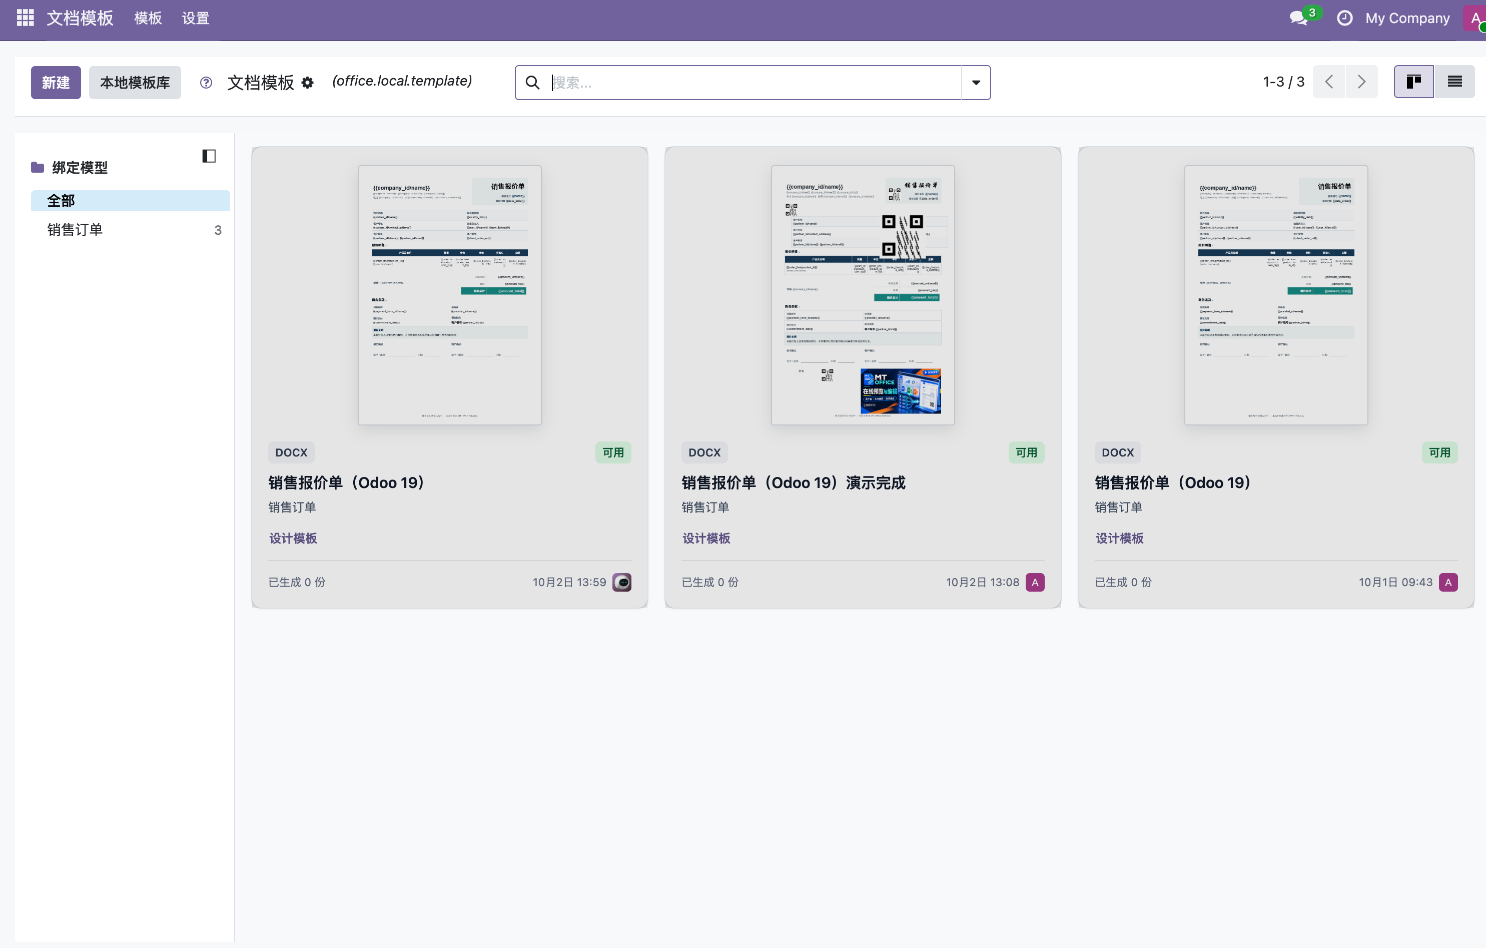Switch to list view
This screenshot has height=948, width=1486.
(x=1454, y=82)
